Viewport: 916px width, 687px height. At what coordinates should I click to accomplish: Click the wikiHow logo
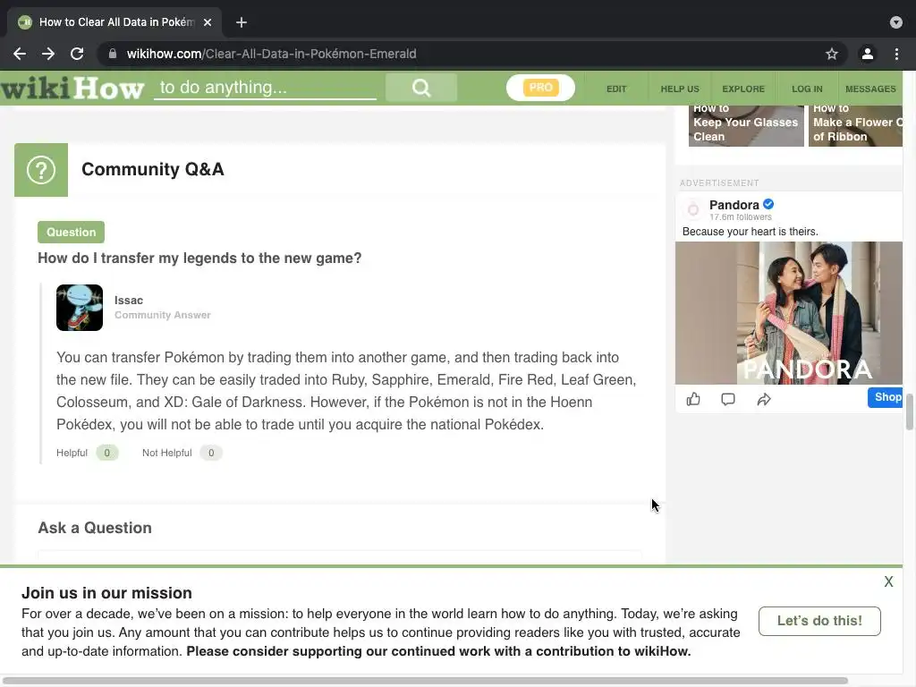72,89
